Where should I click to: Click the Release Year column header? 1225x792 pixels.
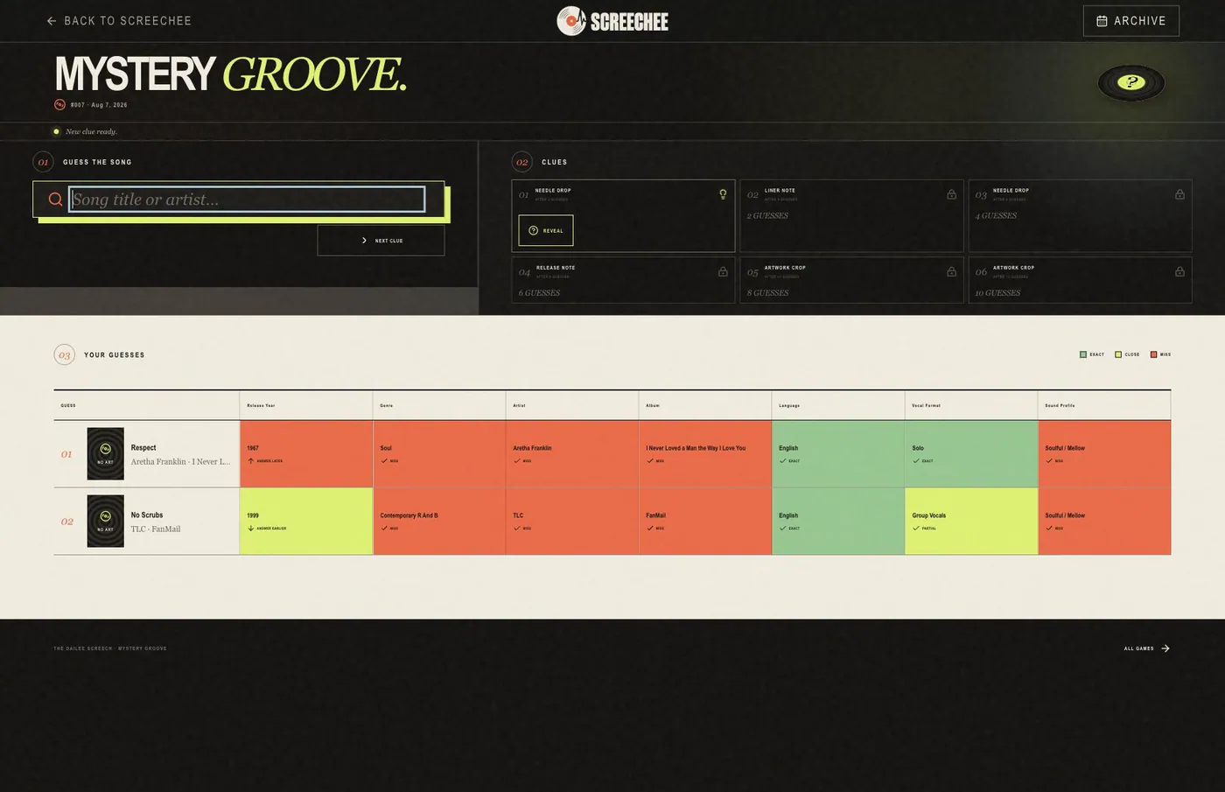click(306, 405)
